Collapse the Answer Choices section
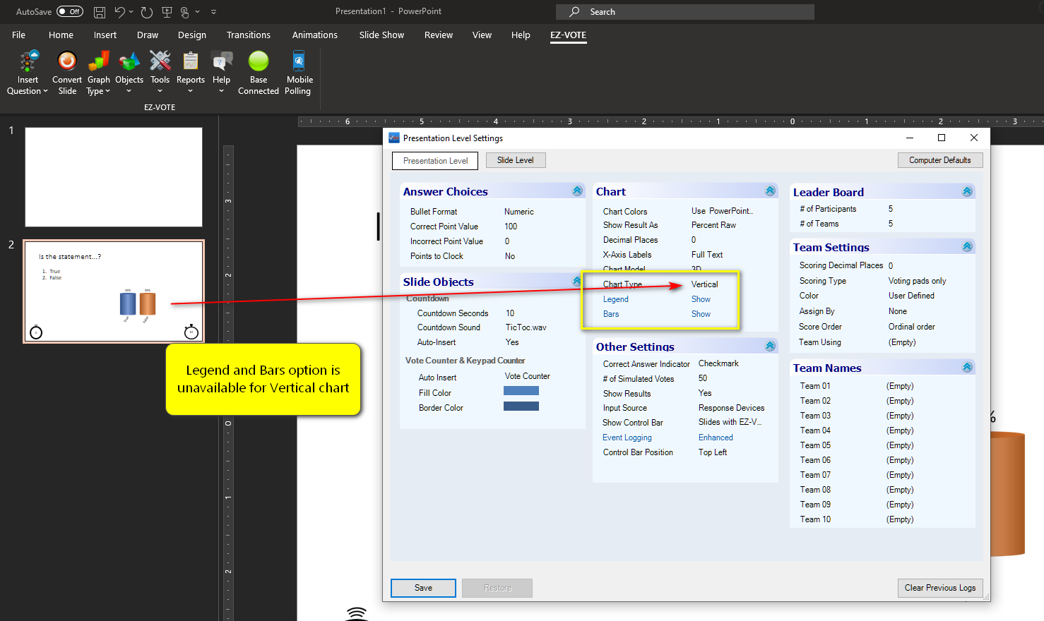Screen dimensions: 1044x621 pyautogui.click(x=577, y=191)
